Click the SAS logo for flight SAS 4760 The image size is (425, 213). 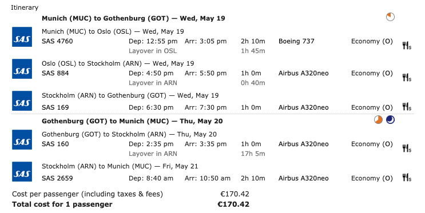[22, 37]
